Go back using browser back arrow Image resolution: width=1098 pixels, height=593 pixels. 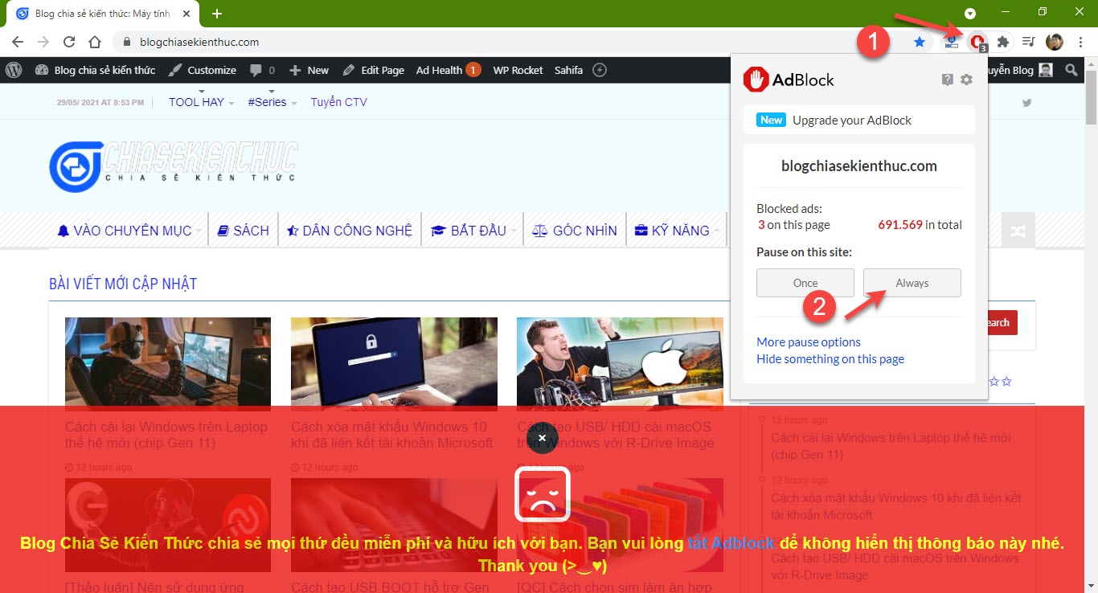[18, 42]
